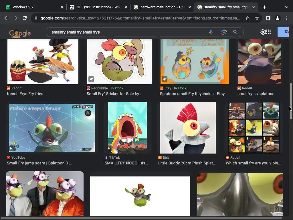Viewport: 293px width, 220px height.
Task: Bookmark this tab with star icon
Action: (257, 18)
